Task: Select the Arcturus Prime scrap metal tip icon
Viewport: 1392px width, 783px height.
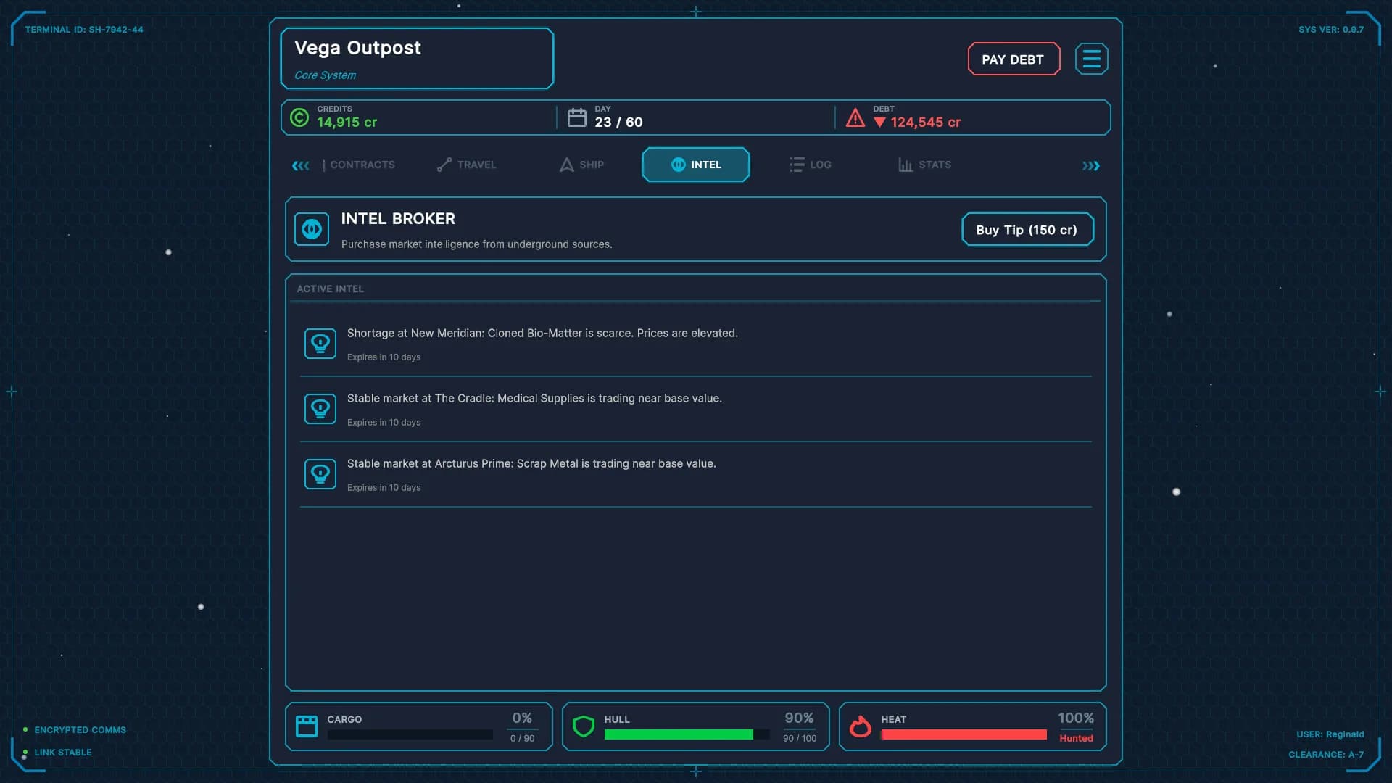Action: [320, 474]
